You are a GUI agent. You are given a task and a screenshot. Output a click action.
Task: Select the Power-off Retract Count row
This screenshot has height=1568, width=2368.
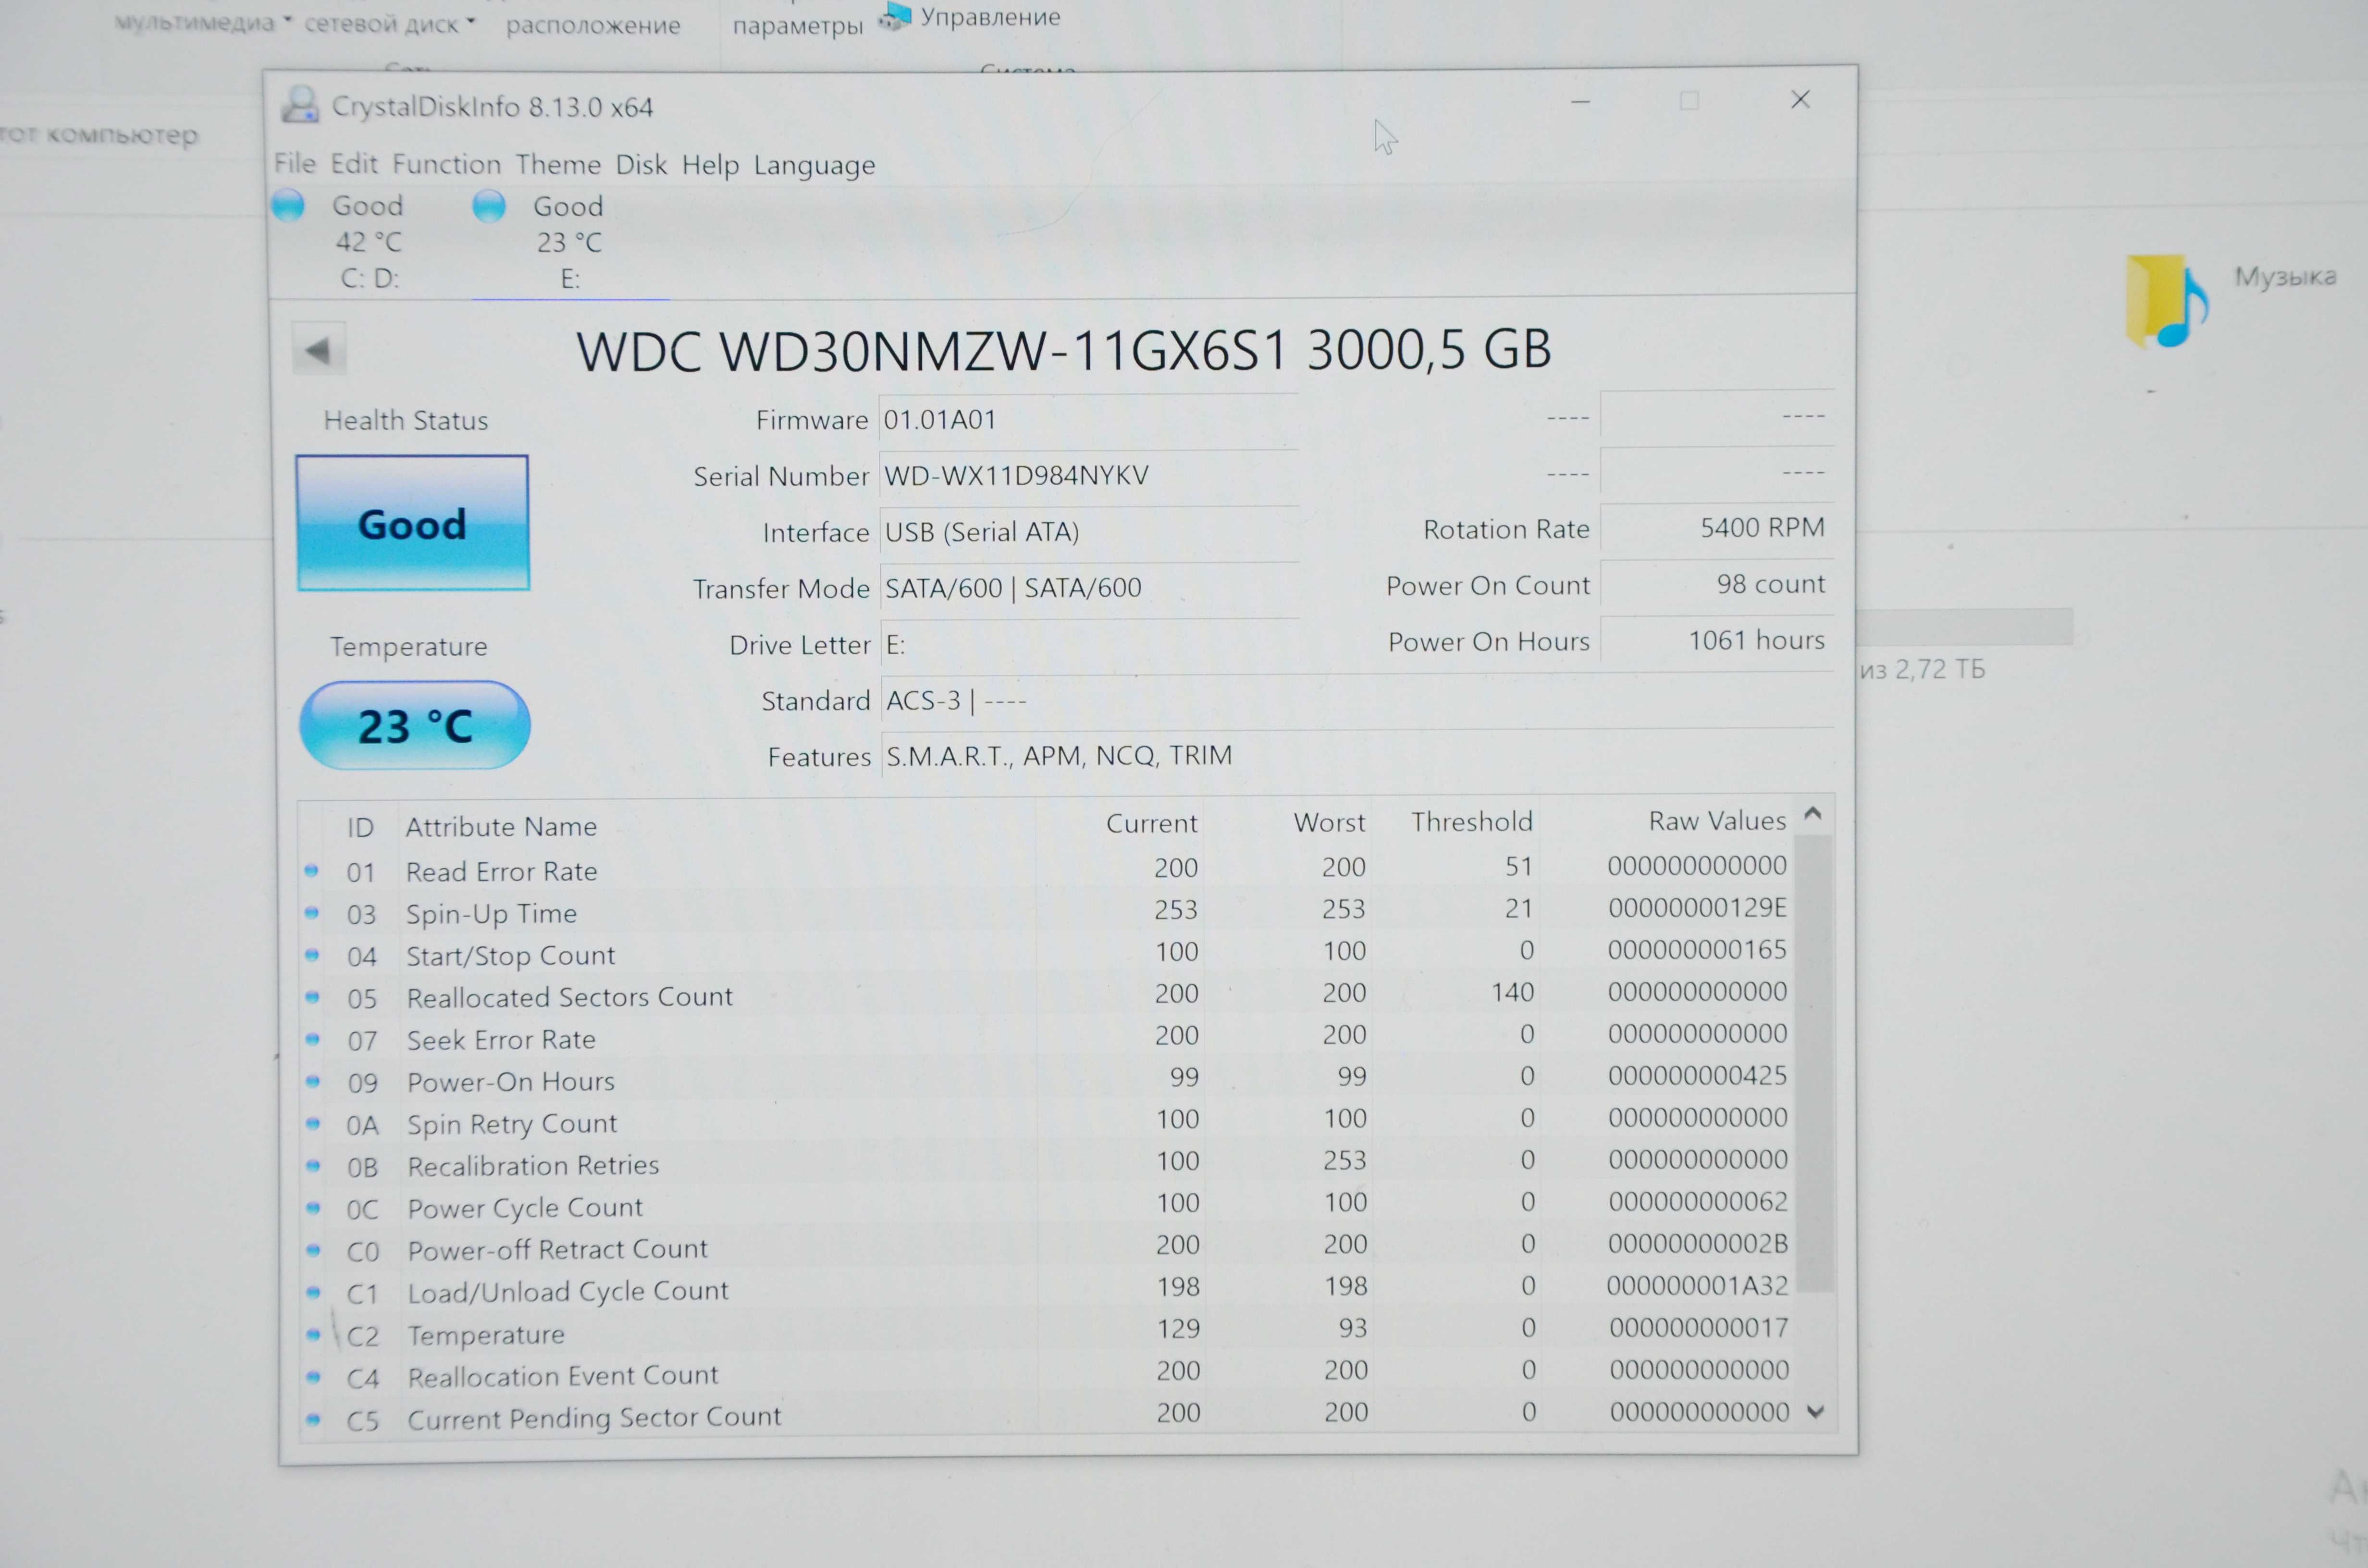(1047, 1247)
